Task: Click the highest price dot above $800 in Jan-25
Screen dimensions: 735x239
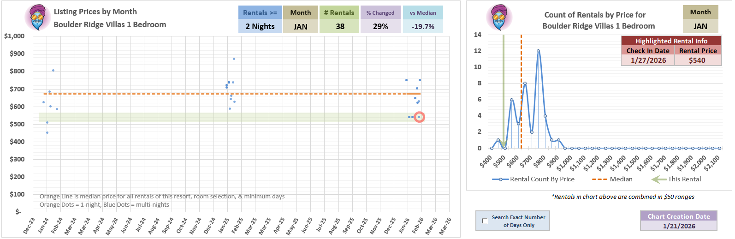Action: pyautogui.click(x=234, y=59)
